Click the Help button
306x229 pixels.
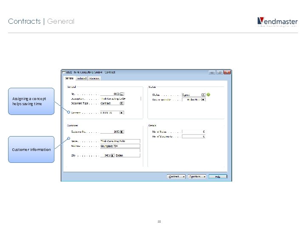pyautogui.click(x=218, y=176)
